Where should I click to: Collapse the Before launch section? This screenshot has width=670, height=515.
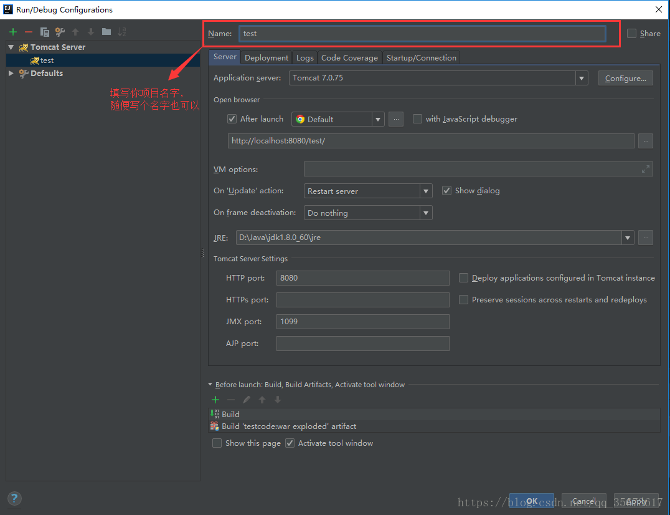210,385
